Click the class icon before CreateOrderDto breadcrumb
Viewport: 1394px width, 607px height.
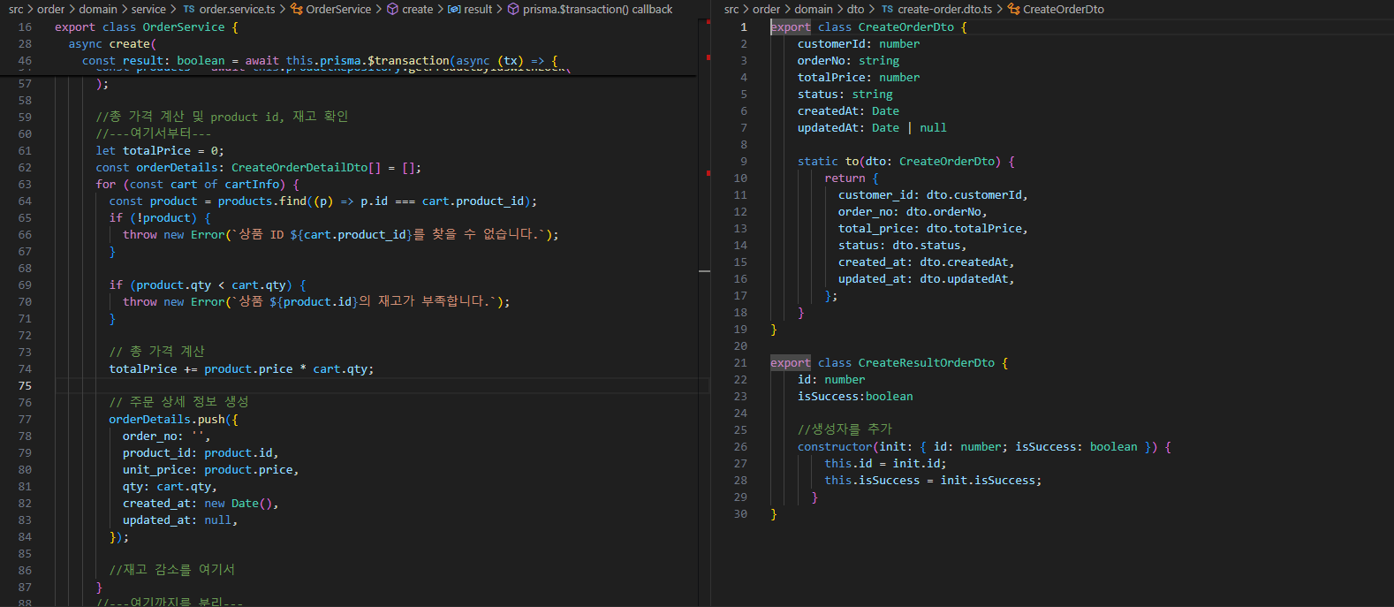[x=1014, y=9]
